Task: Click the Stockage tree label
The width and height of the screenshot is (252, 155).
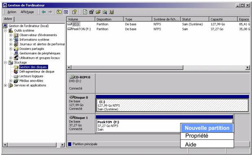Action: 20,62
